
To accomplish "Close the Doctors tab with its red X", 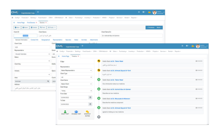I will pyautogui.click(x=46, y=23).
